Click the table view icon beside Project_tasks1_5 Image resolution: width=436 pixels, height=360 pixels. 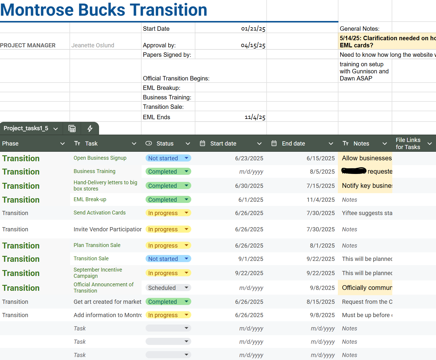(72, 129)
